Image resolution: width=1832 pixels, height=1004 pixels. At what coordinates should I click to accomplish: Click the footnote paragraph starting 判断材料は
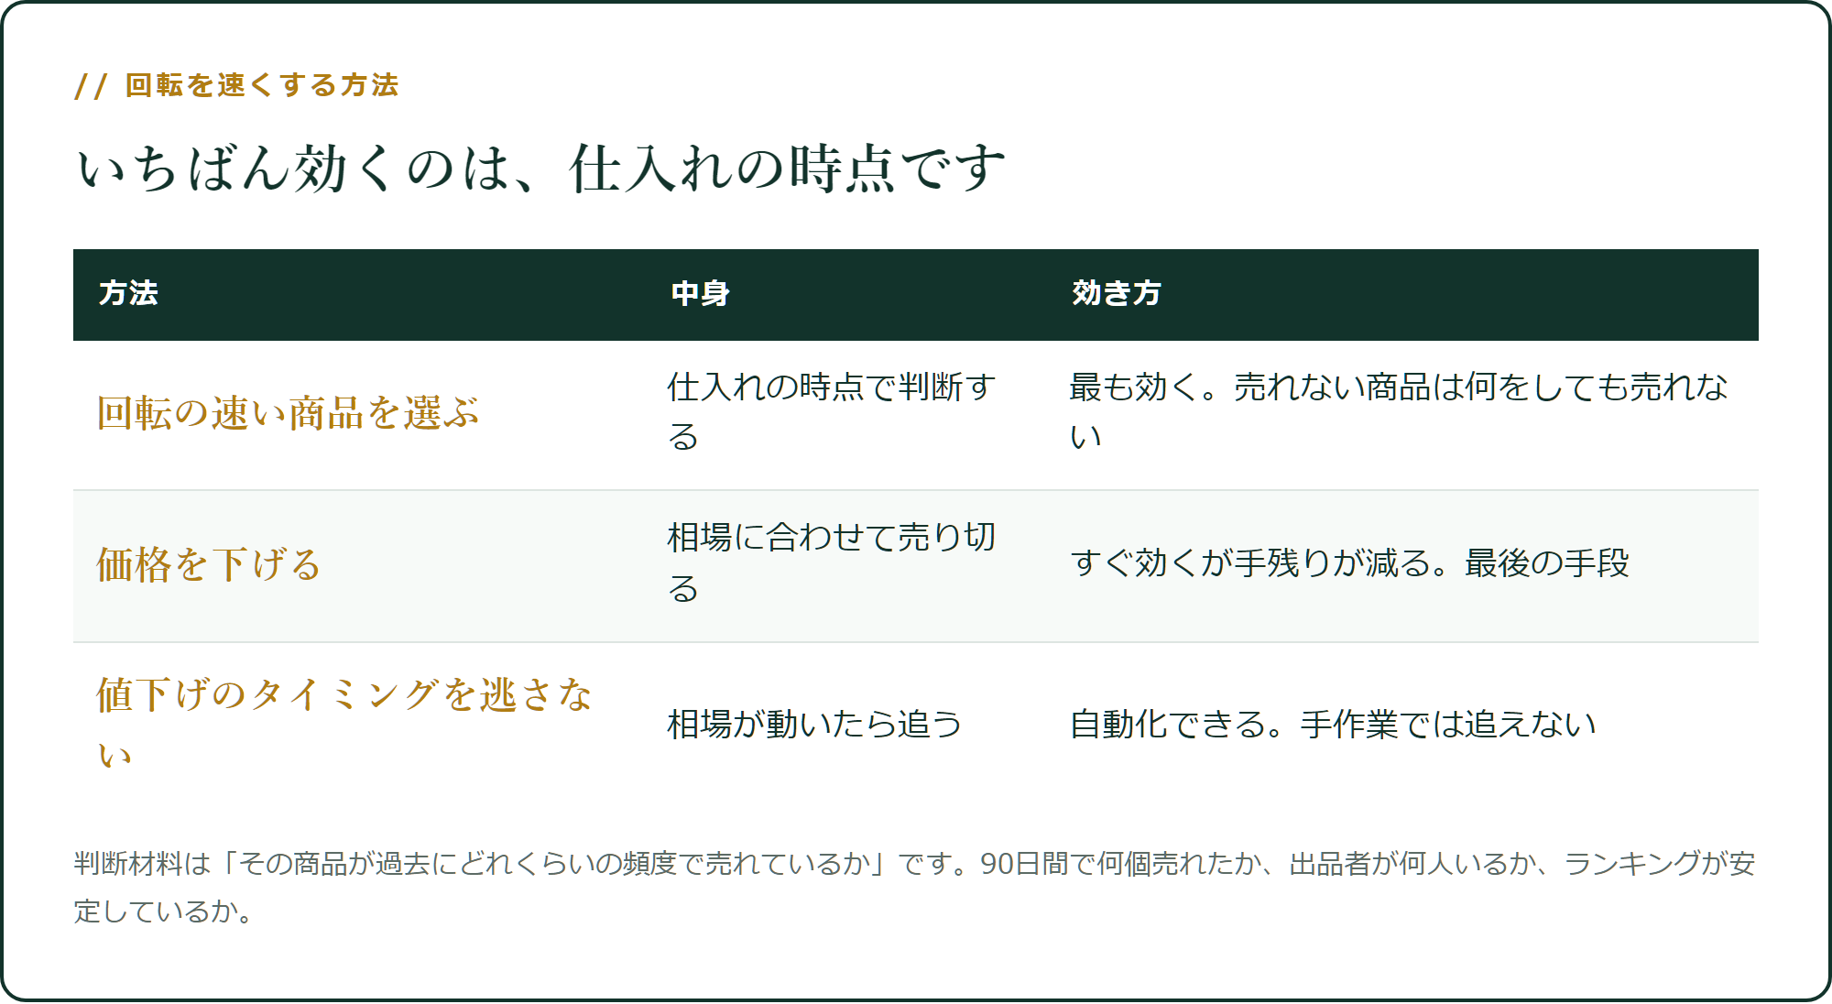(915, 888)
